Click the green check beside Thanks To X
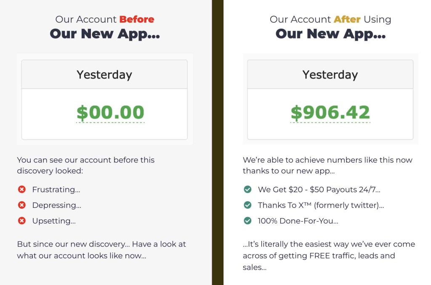Screen dimensions: 431x285 tap(247, 205)
